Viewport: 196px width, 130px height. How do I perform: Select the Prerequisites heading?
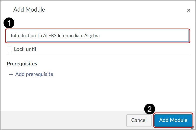pos(22,64)
